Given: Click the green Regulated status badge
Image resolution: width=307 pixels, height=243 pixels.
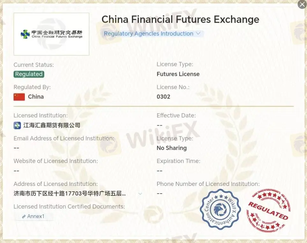Looking at the screenshot, I should (x=29, y=74).
